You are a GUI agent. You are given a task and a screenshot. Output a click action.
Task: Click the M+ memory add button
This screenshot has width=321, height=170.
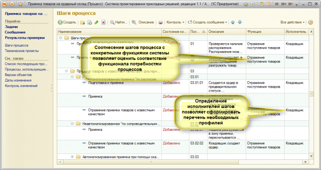coord(284,4)
